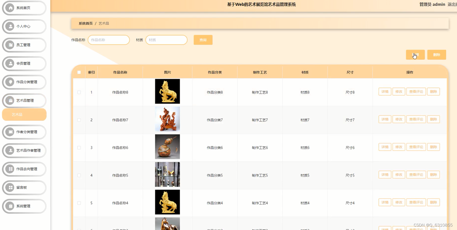Image resolution: width=457 pixels, height=230 pixels.
Task: Open 详情 for 作品名称4
Action: click(x=385, y=203)
